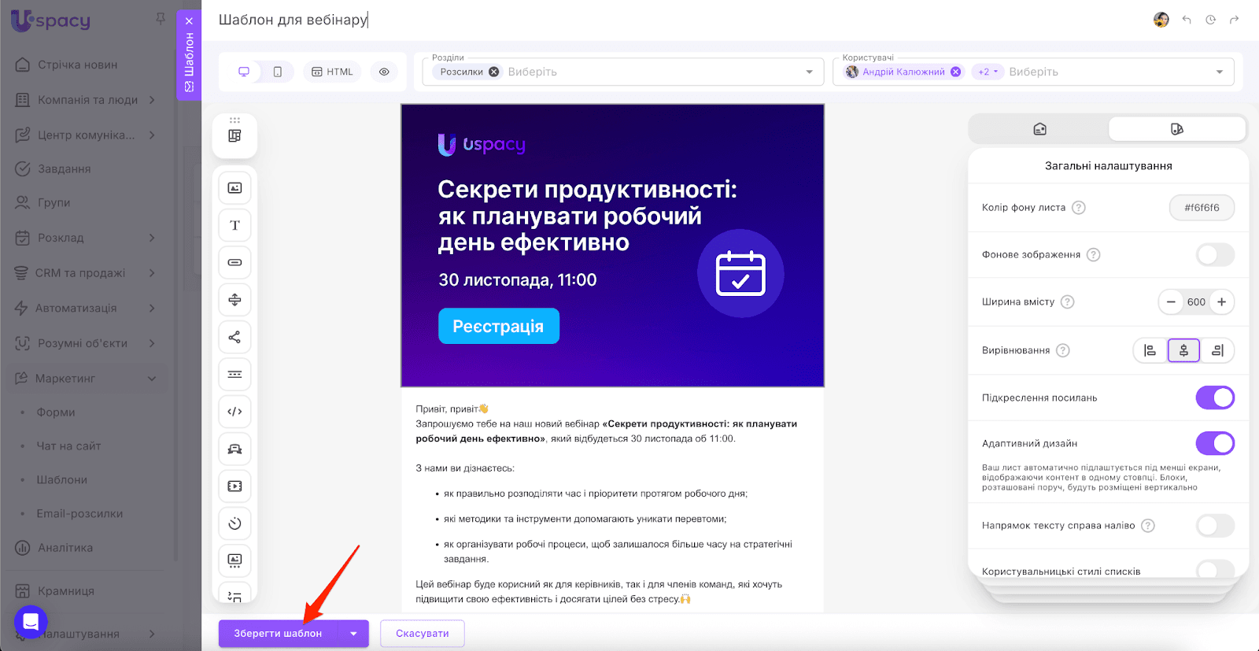Open the dropdown arrow beside Зберегти шаблон
Image resolution: width=1259 pixels, height=651 pixels.
(353, 634)
